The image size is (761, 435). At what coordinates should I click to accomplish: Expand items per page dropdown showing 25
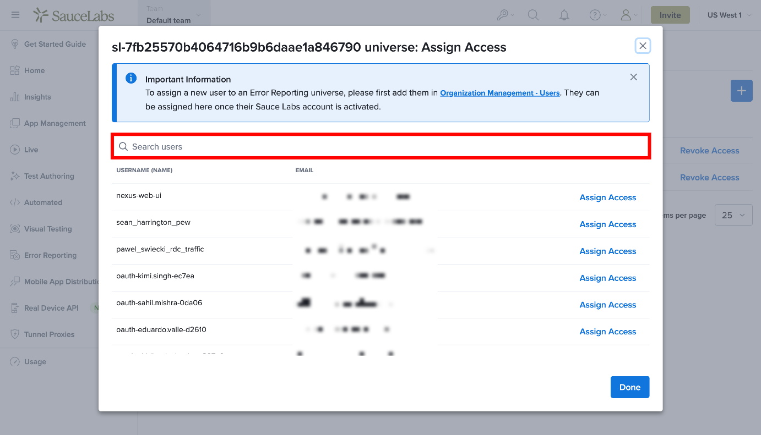pyautogui.click(x=733, y=215)
